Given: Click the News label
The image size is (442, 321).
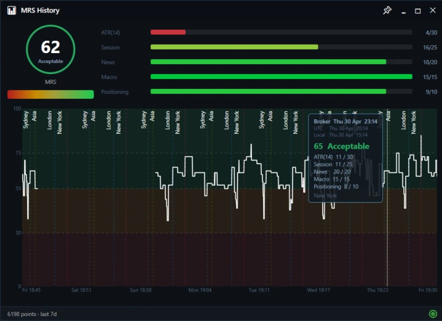Looking at the screenshot, I should pyautogui.click(x=108, y=62).
